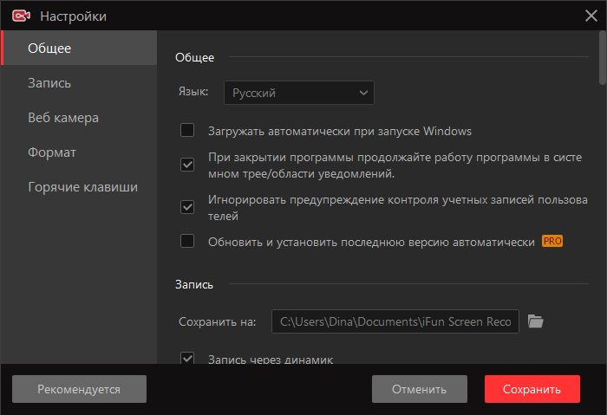Toggle the Запись через динамик checkbox
This screenshot has width=607, height=415.
[187, 358]
